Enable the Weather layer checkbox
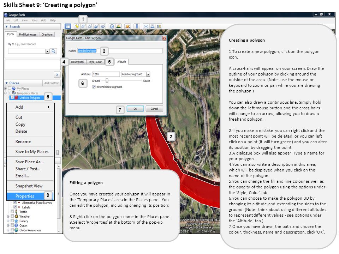This screenshot has height=254, width=339. 12,216
